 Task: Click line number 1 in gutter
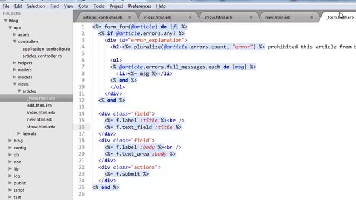[83, 27]
